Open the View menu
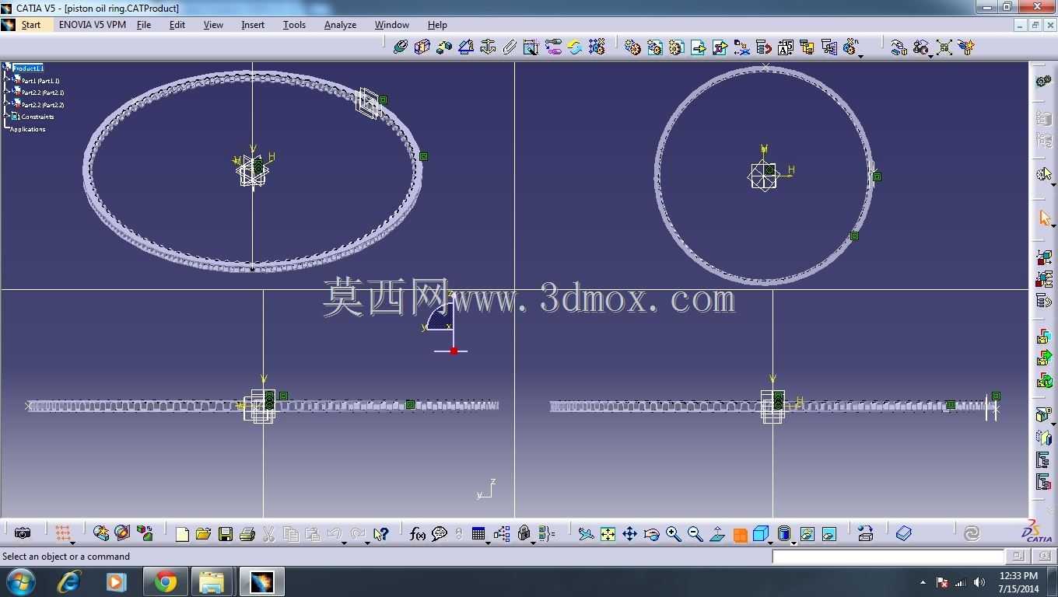This screenshot has width=1058, height=597. (213, 25)
